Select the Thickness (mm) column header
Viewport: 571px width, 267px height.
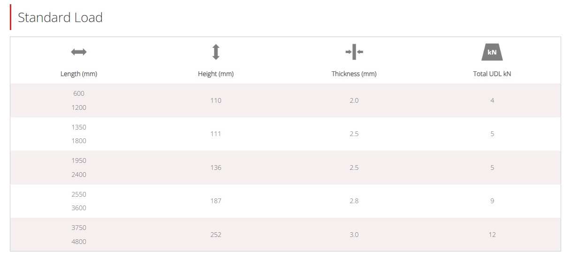tap(354, 74)
